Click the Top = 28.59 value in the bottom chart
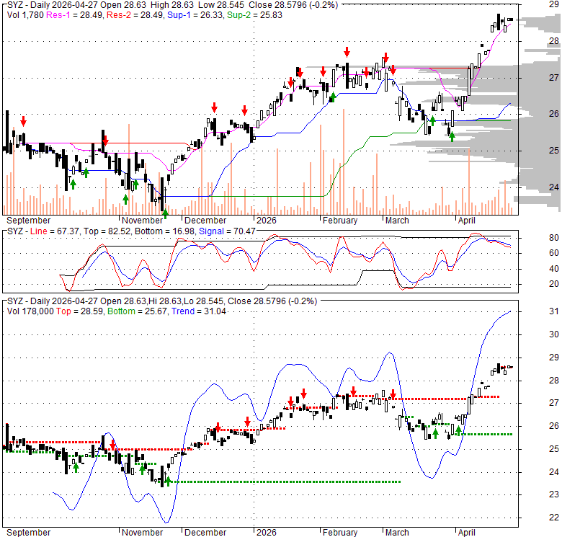 [x=80, y=311]
